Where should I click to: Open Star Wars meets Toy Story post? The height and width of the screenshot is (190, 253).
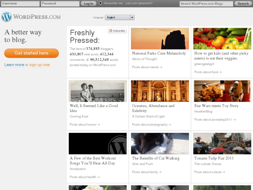coord(216,106)
